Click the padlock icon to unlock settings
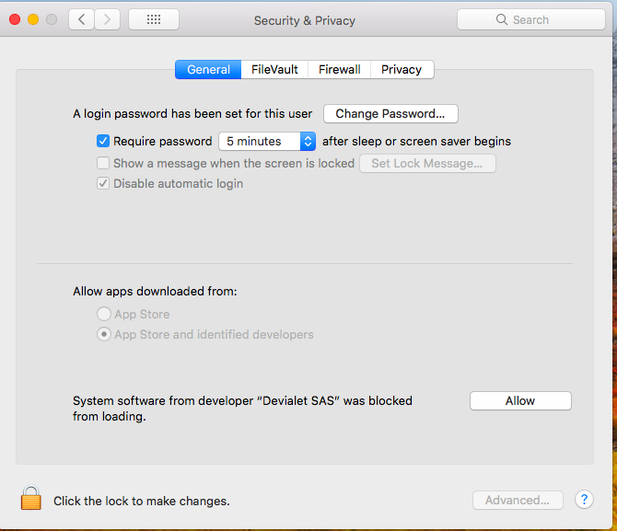 [x=31, y=498]
